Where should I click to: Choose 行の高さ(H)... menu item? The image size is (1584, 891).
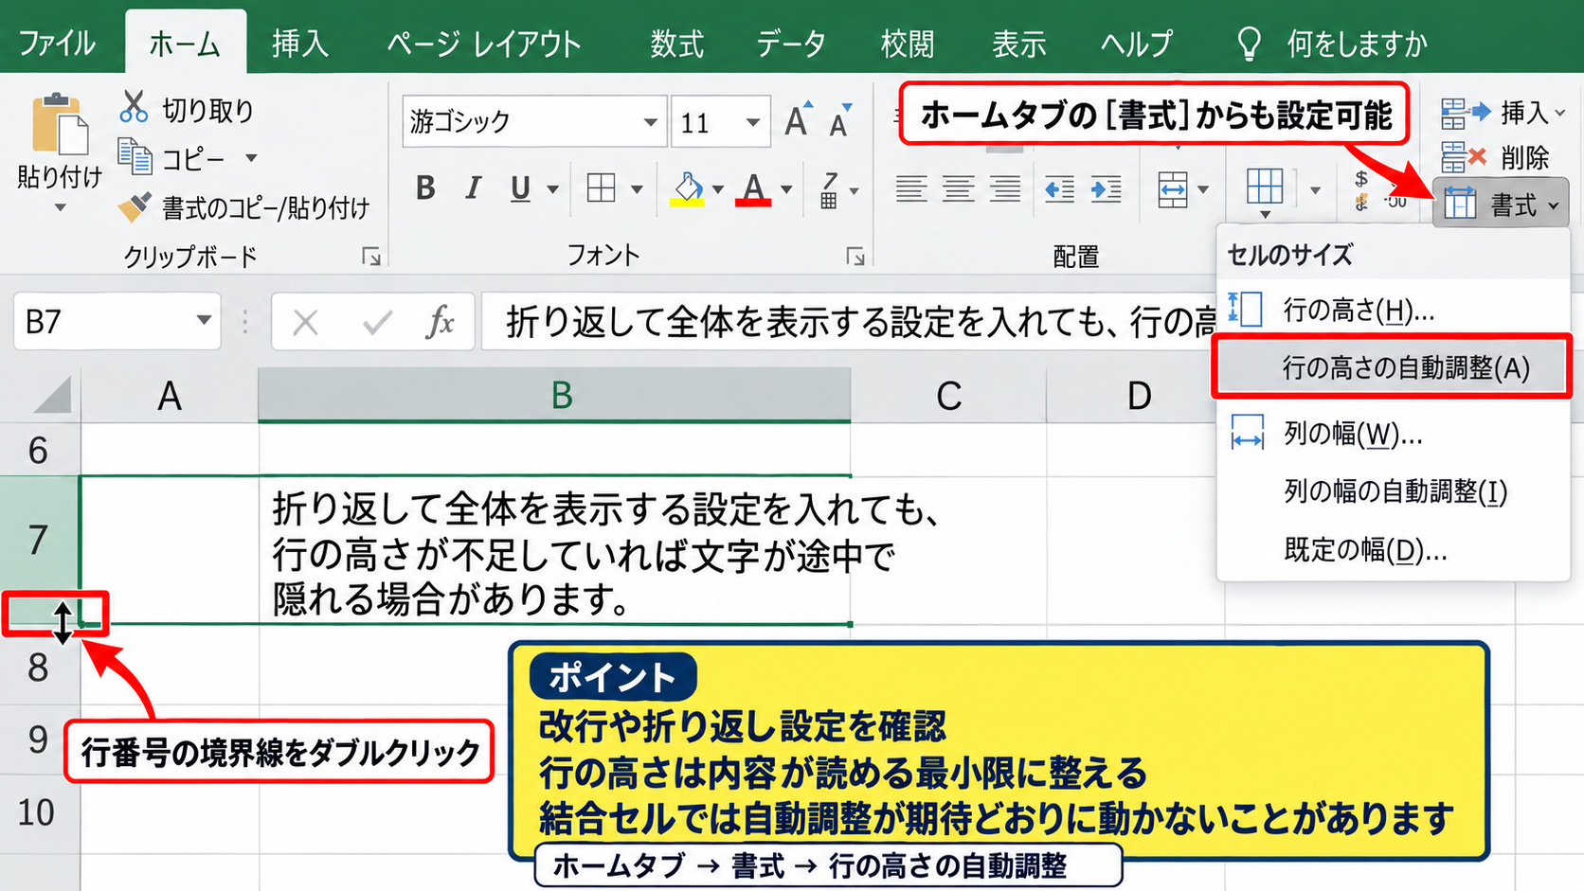[1392, 310]
